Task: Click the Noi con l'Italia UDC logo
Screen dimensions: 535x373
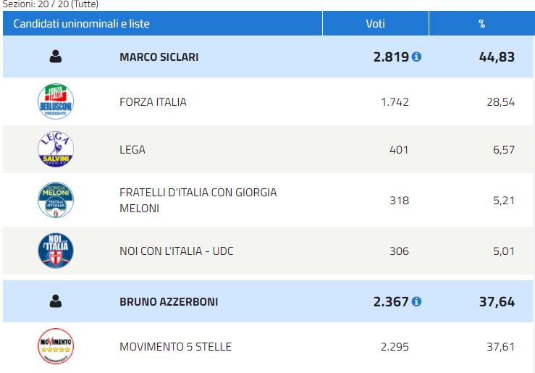Action: click(x=56, y=251)
